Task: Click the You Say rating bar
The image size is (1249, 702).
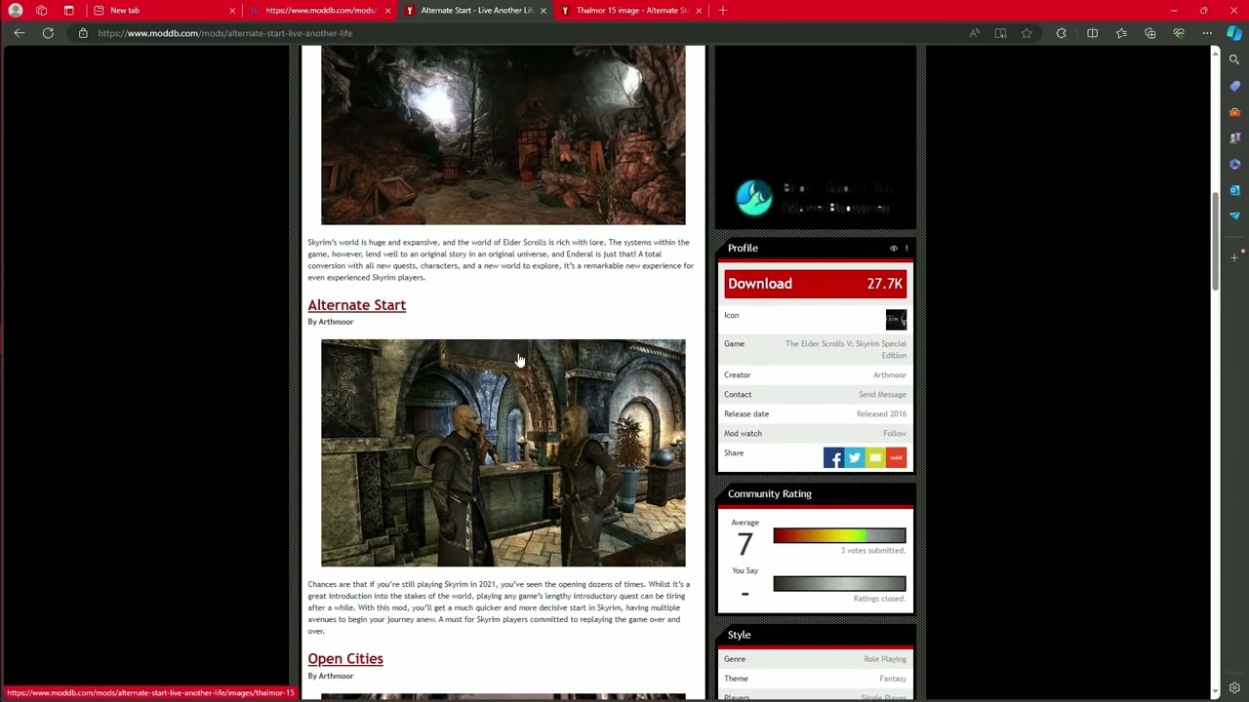Action: pos(839,584)
